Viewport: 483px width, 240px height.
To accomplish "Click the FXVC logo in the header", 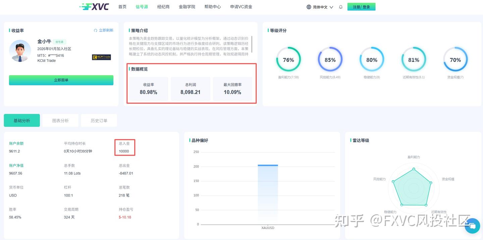I will pos(95,6).
